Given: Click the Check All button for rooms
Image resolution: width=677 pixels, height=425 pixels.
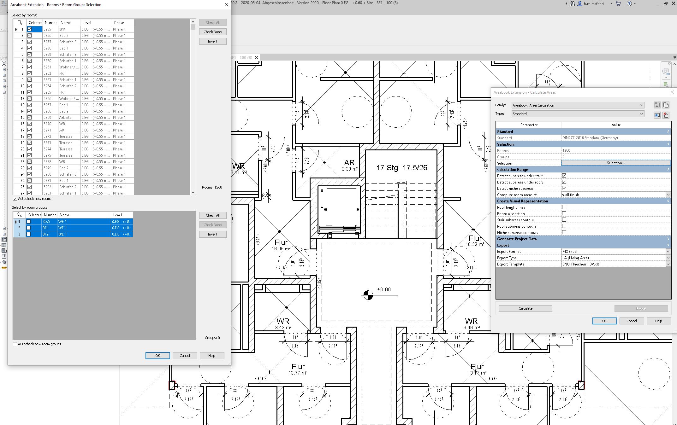Looking at the screenshot, I should 212,22.
